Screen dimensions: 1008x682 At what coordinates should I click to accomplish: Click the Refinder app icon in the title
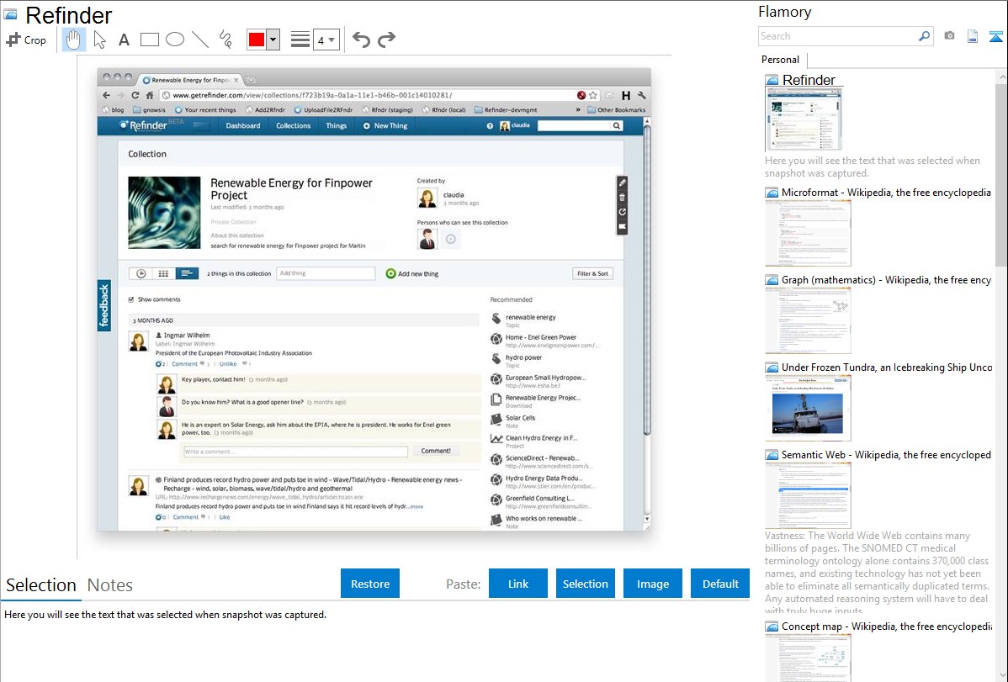click(11, 15)
